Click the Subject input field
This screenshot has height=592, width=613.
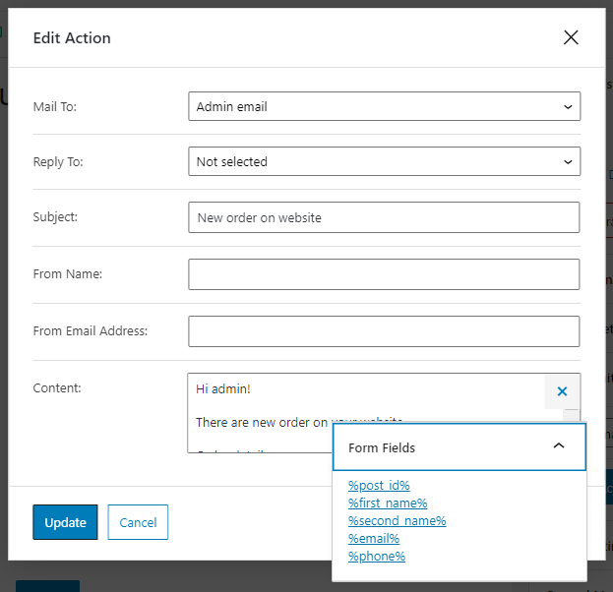384,217
